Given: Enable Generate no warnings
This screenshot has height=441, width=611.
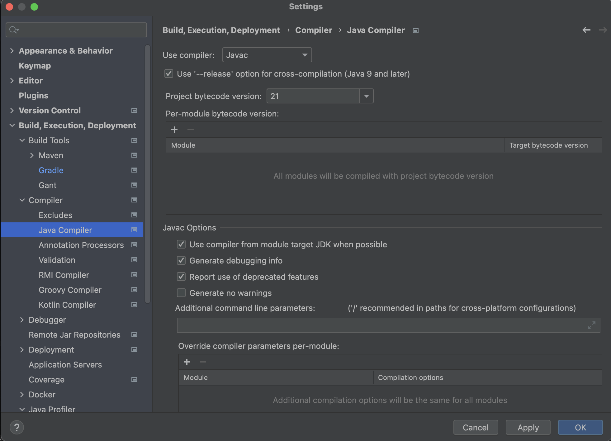Looking at the screenshot, I should pos(181,293).
